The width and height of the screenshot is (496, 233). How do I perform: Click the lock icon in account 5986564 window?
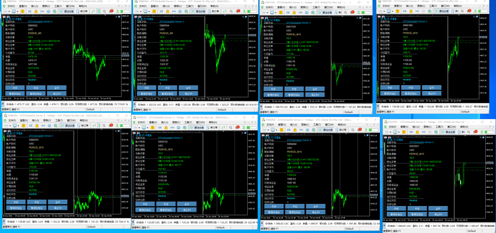point(167,11)
